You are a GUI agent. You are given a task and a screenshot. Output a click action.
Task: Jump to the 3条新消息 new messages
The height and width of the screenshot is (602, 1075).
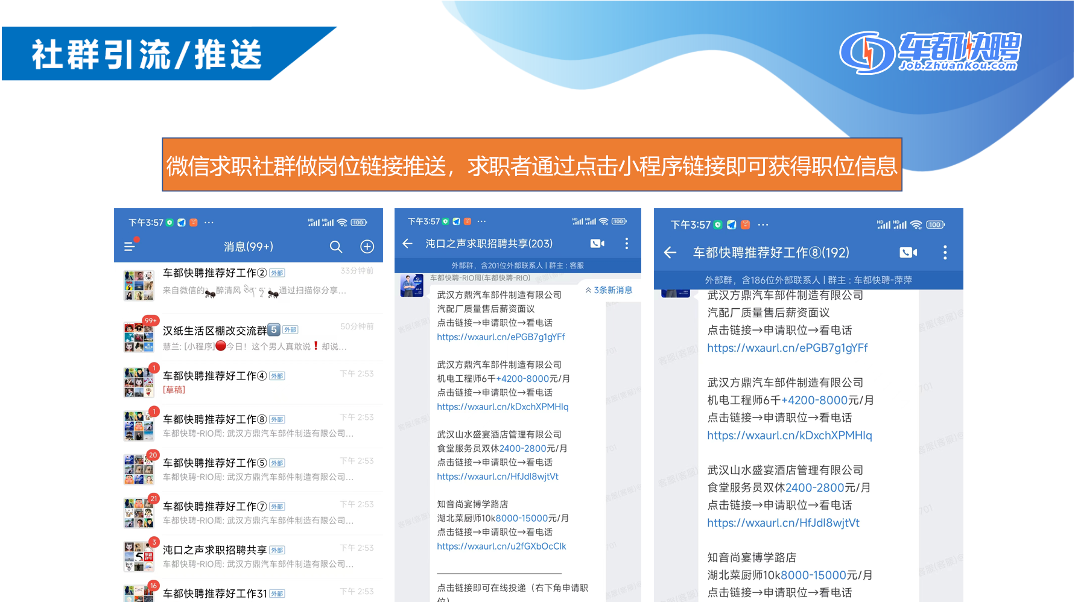(x=609, y=290)
